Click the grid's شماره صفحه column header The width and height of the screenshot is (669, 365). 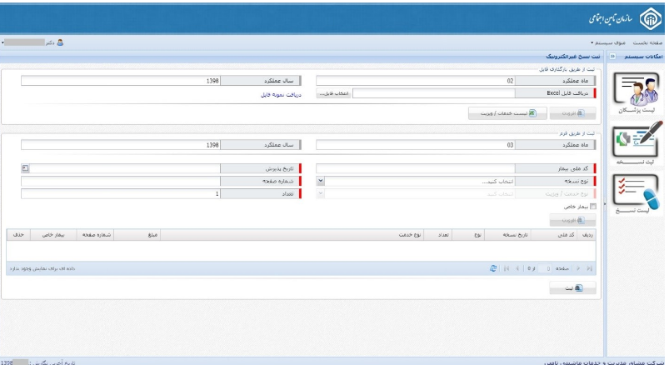click(95, 235)
